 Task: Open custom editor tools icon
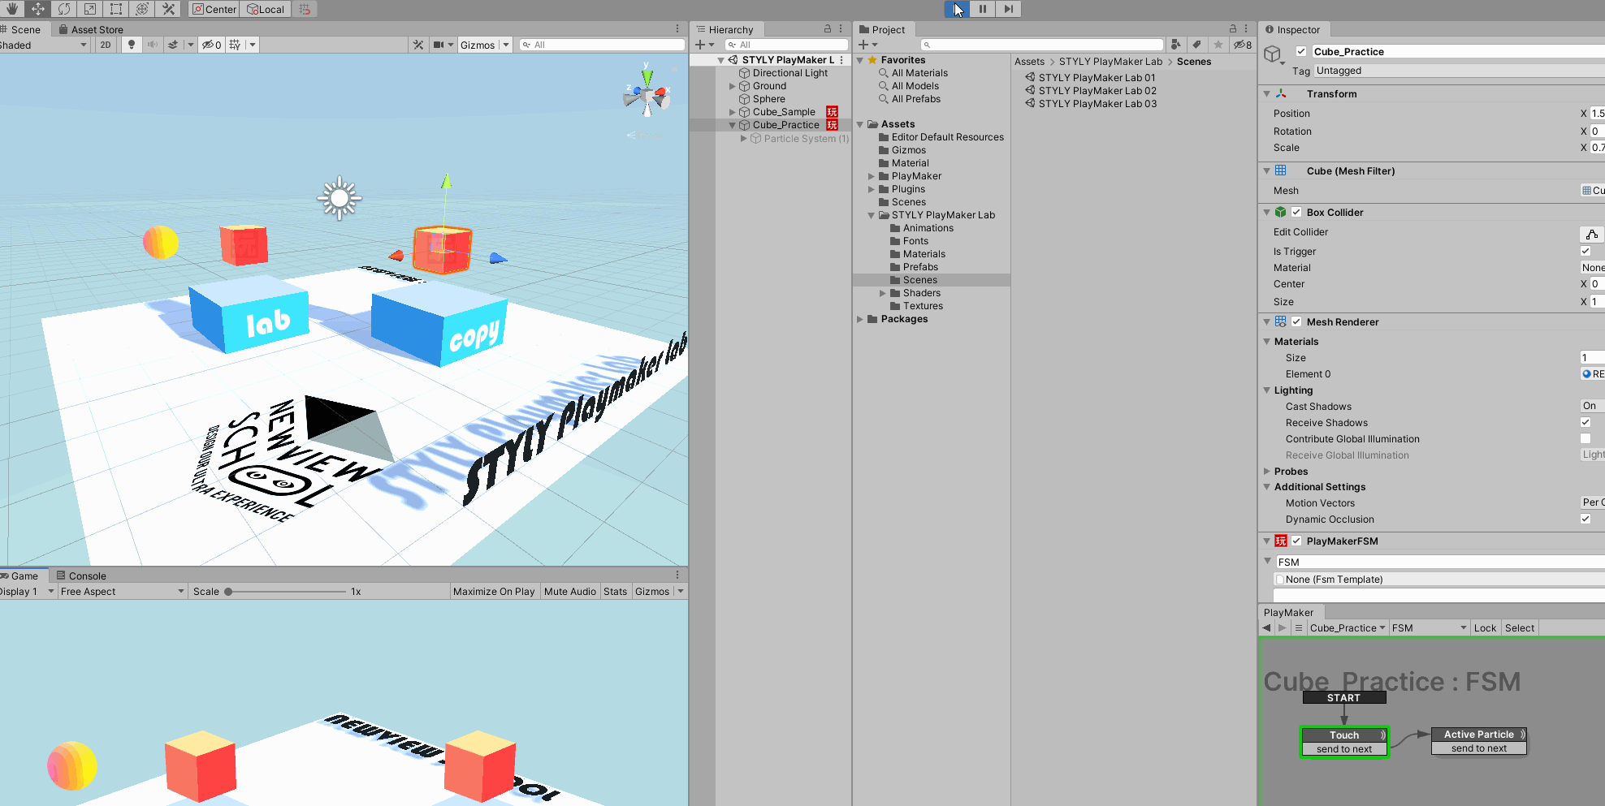[168, 9]
